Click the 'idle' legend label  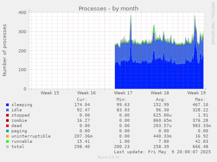click(x=17, y=110)
